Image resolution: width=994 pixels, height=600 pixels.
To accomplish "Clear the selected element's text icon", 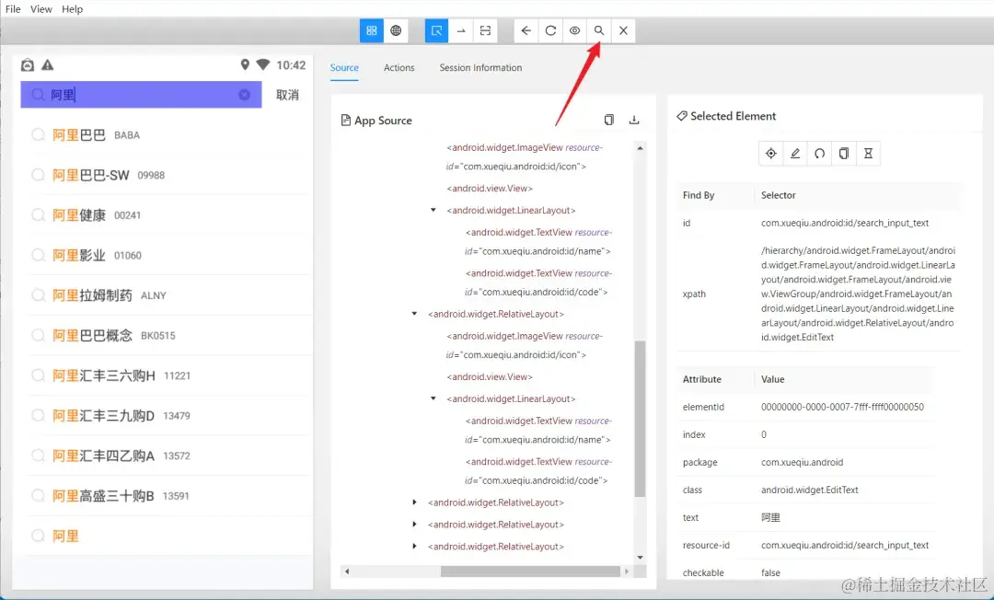I will pos(820,154).
